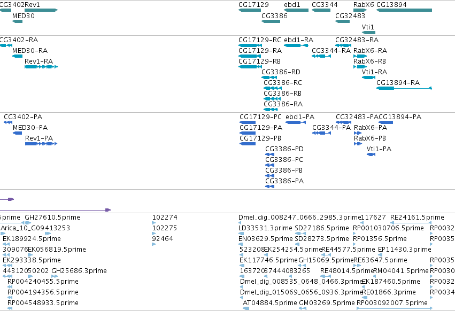Select the CG3386 gene label

[274, 15]
